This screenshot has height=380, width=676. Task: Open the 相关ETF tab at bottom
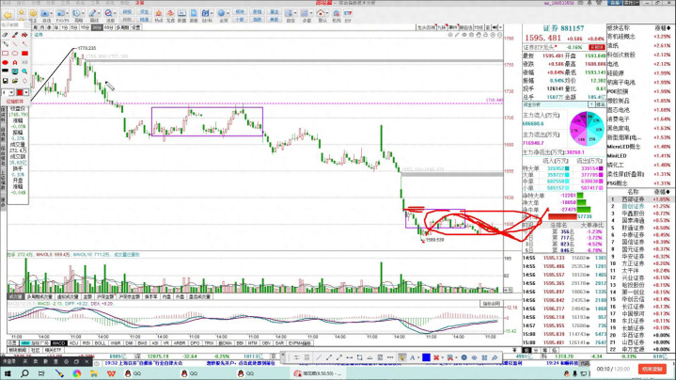[x=53, y=350]
